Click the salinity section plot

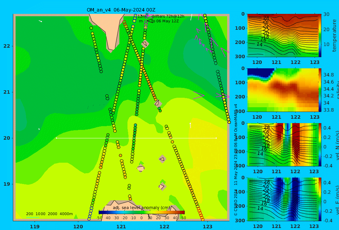point(283,90)
